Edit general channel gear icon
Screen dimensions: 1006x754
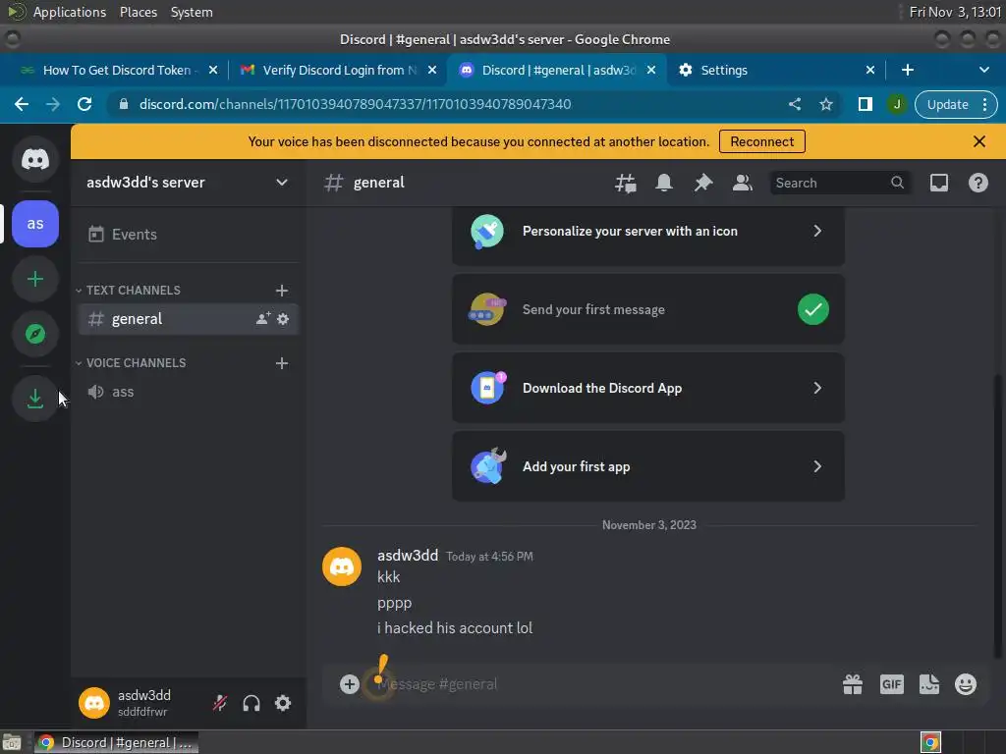click(x=283, y=319)
